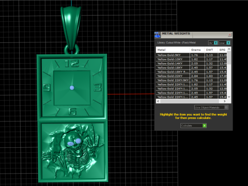This screenshot has height=186, width=248.
Task: Click the 2.84 grams value
Action: point(194,76)
